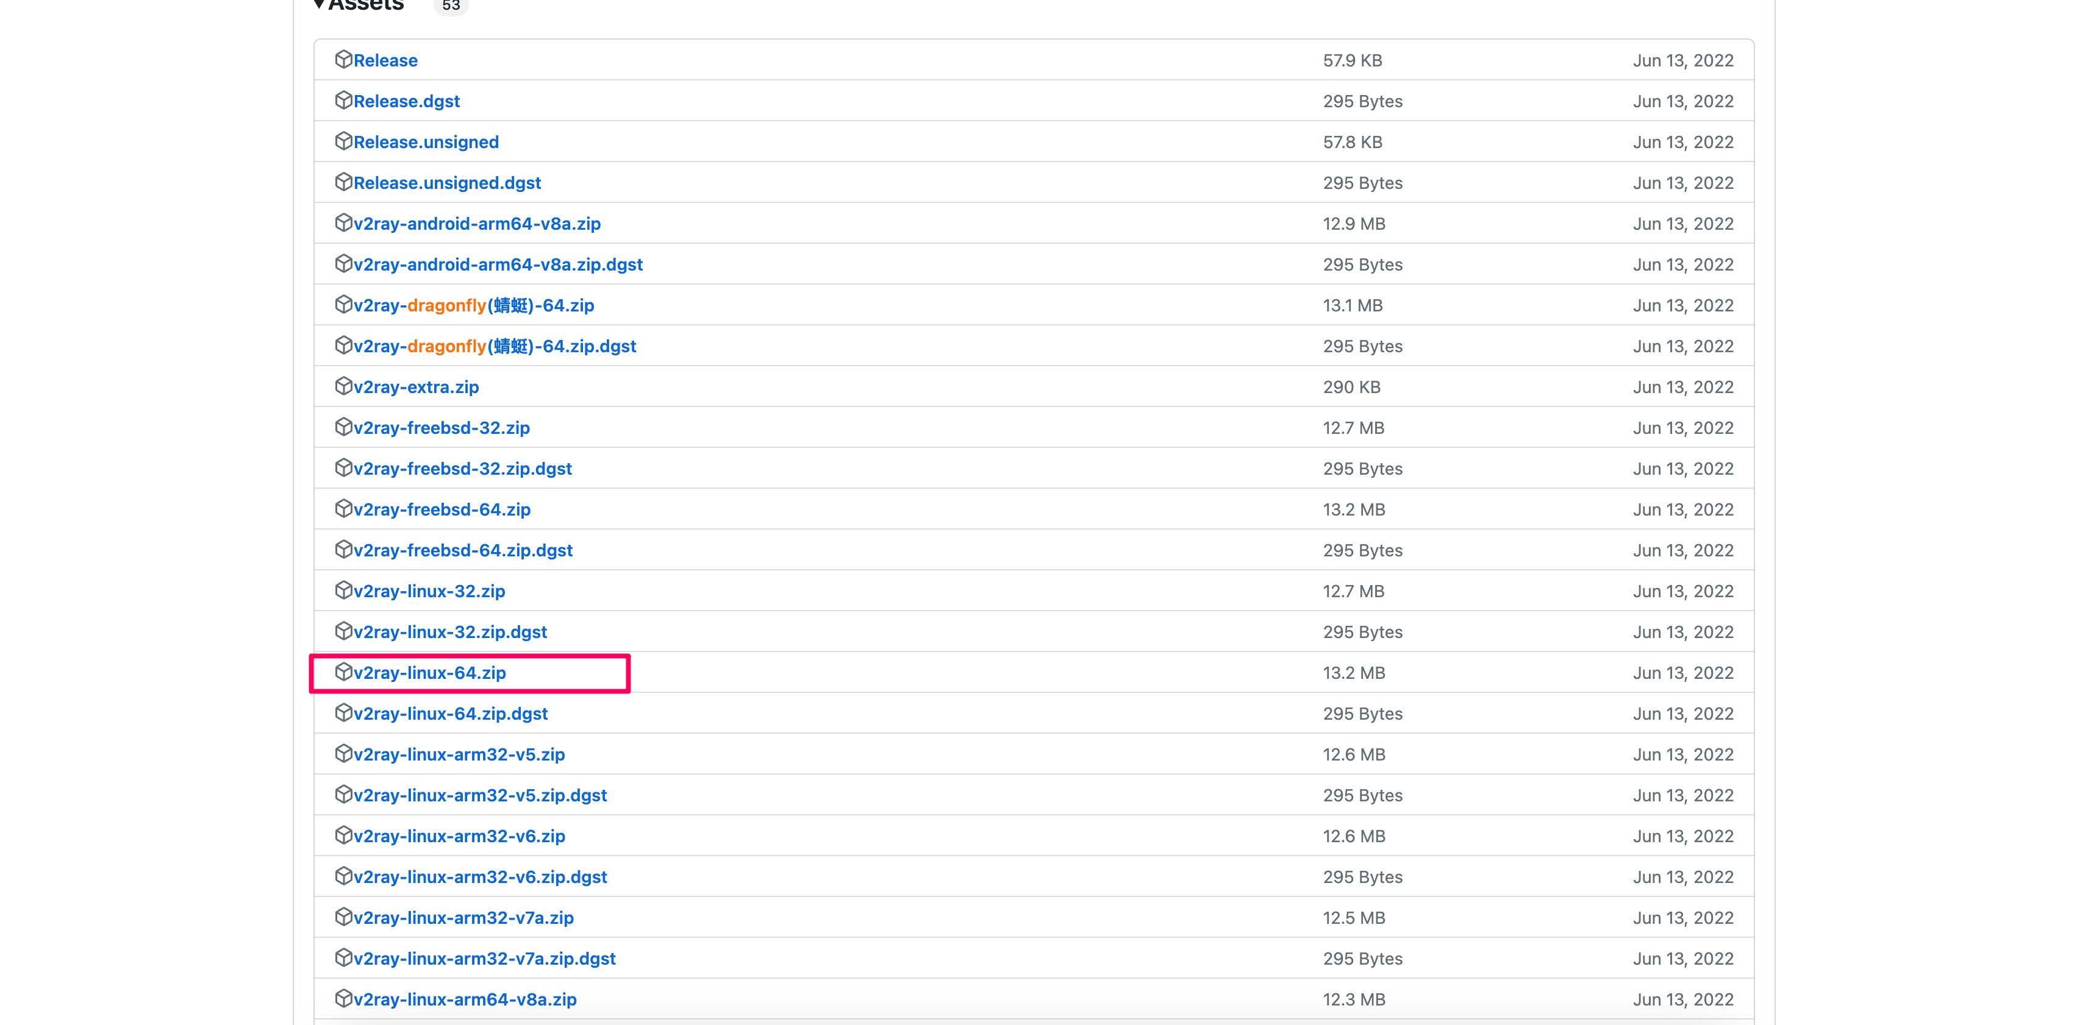Click 57.9 KB size of Release

tap(1352, 61)
